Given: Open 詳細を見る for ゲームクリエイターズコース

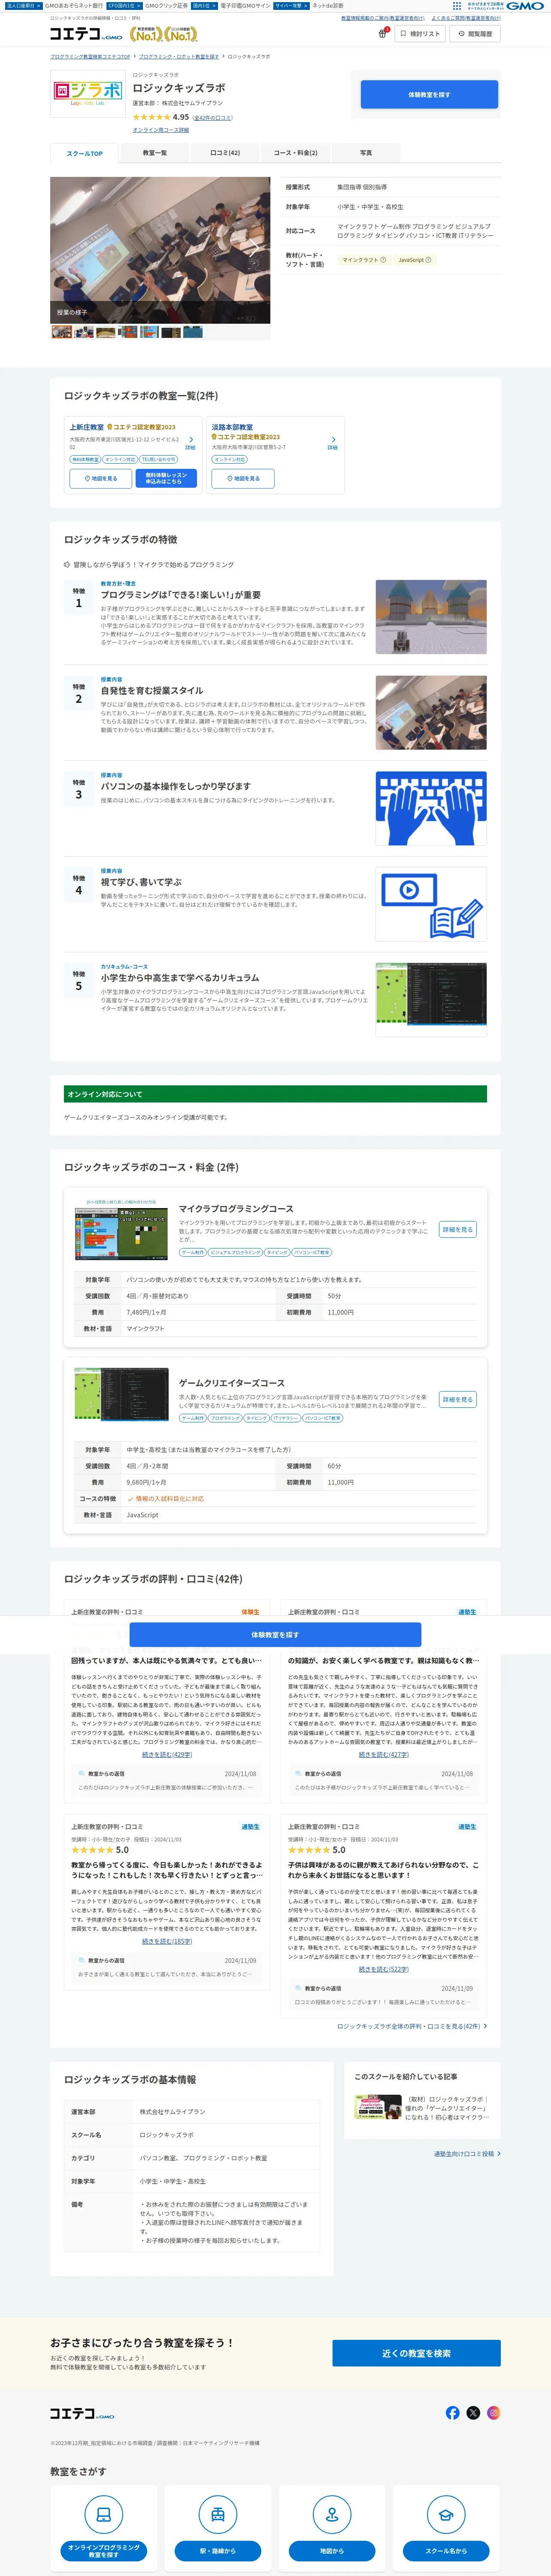Looking at the screenshot, I should click(x=458, y=1399).
